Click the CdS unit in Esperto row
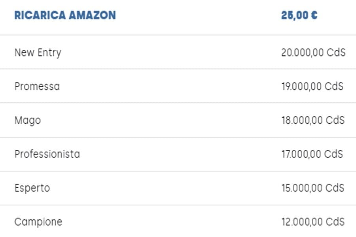The height and width of the screenshot is (237, 356). 335,188
